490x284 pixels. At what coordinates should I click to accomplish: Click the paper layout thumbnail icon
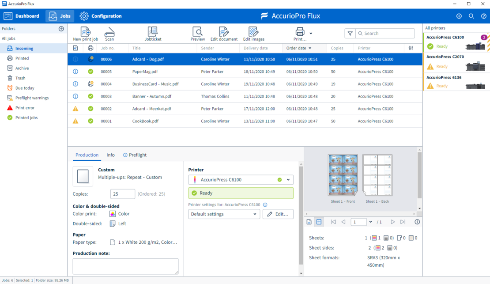point(83,176)
